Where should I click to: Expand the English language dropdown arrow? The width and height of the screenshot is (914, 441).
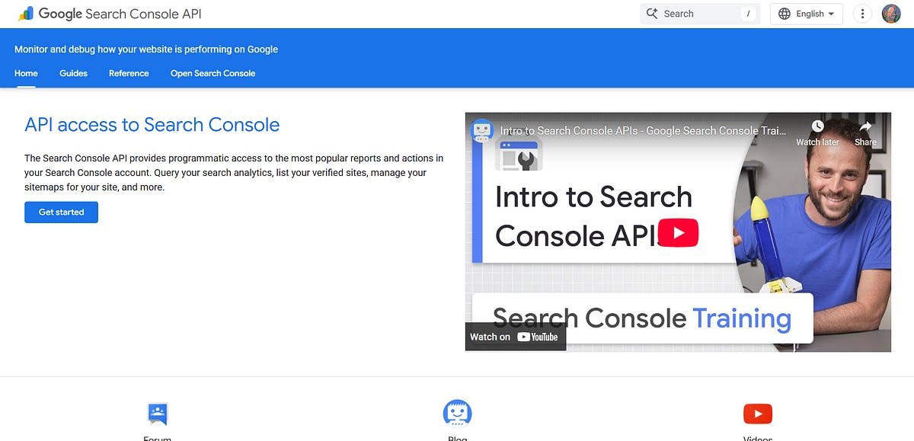pos(830,13)
